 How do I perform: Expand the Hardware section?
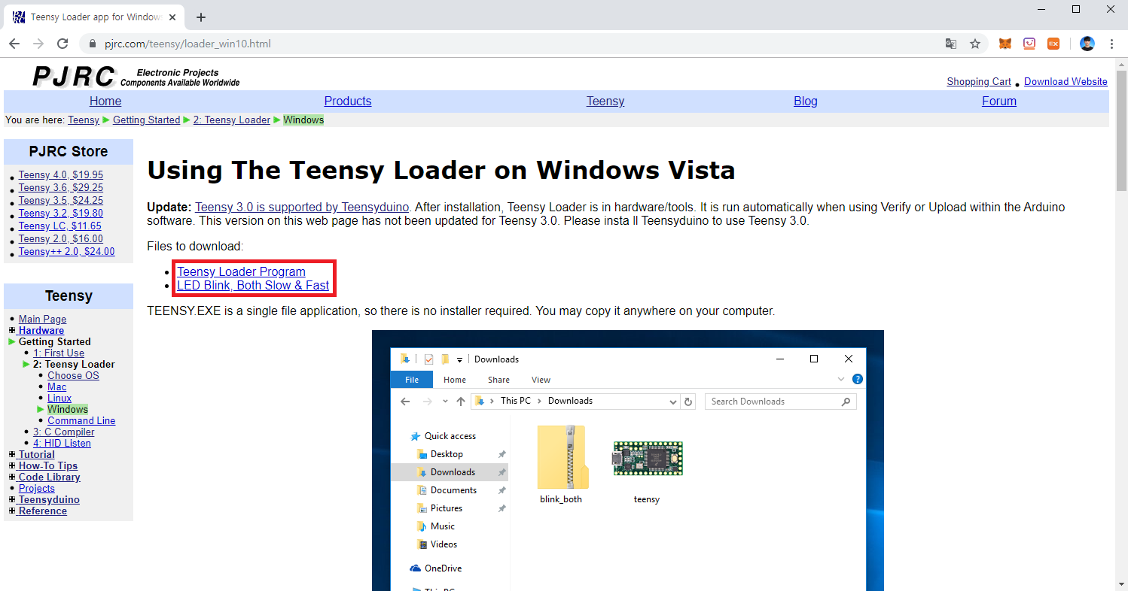pyautogui.click(x=12, y=331)
